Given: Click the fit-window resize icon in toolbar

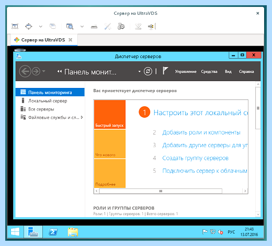Looking at the screenshot, I should pyautogui.click(x=29, y=26).
